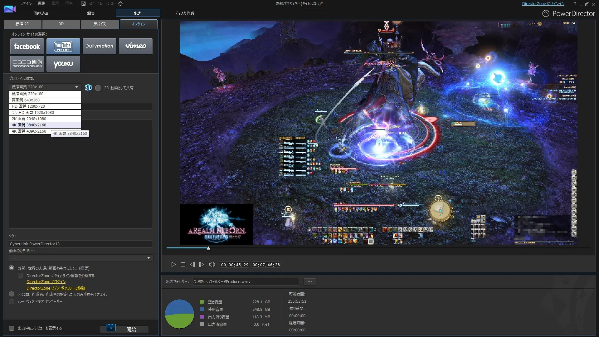Open preferences with the gear icon

[120, 4]
